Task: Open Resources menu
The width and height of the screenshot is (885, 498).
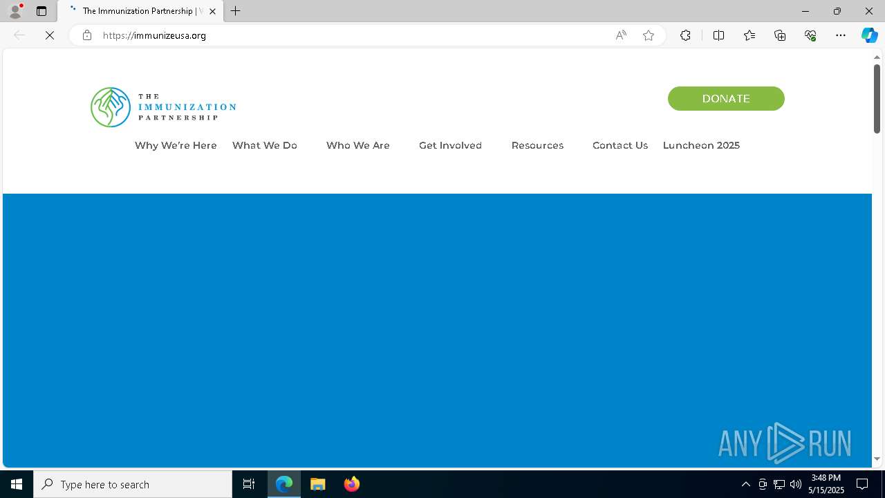Action: click(x=537, y=145)
